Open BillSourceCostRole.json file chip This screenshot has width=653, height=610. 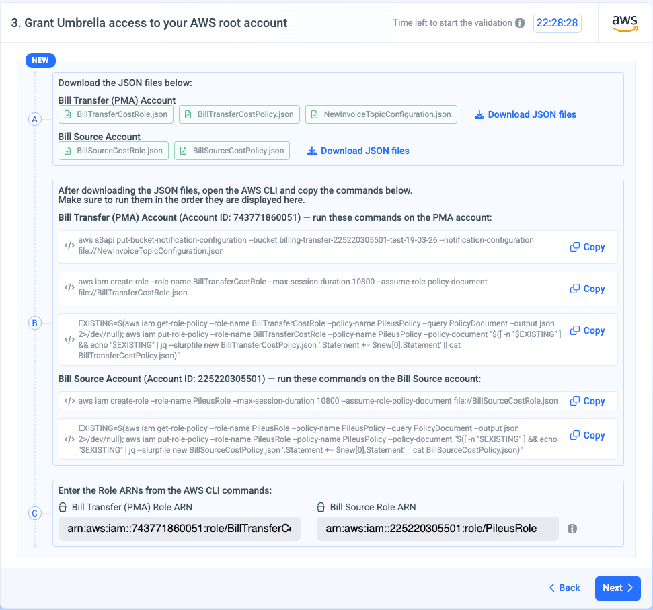pyautogui.click(x=114, y=151)
